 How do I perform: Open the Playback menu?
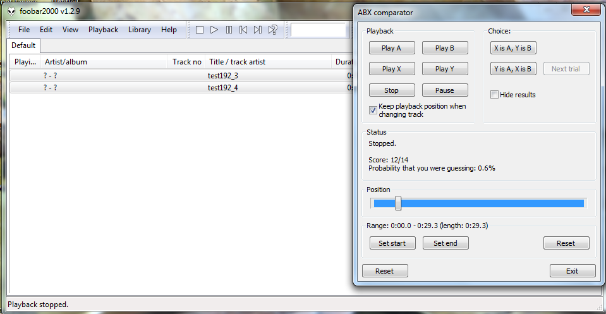coord(103,30)
